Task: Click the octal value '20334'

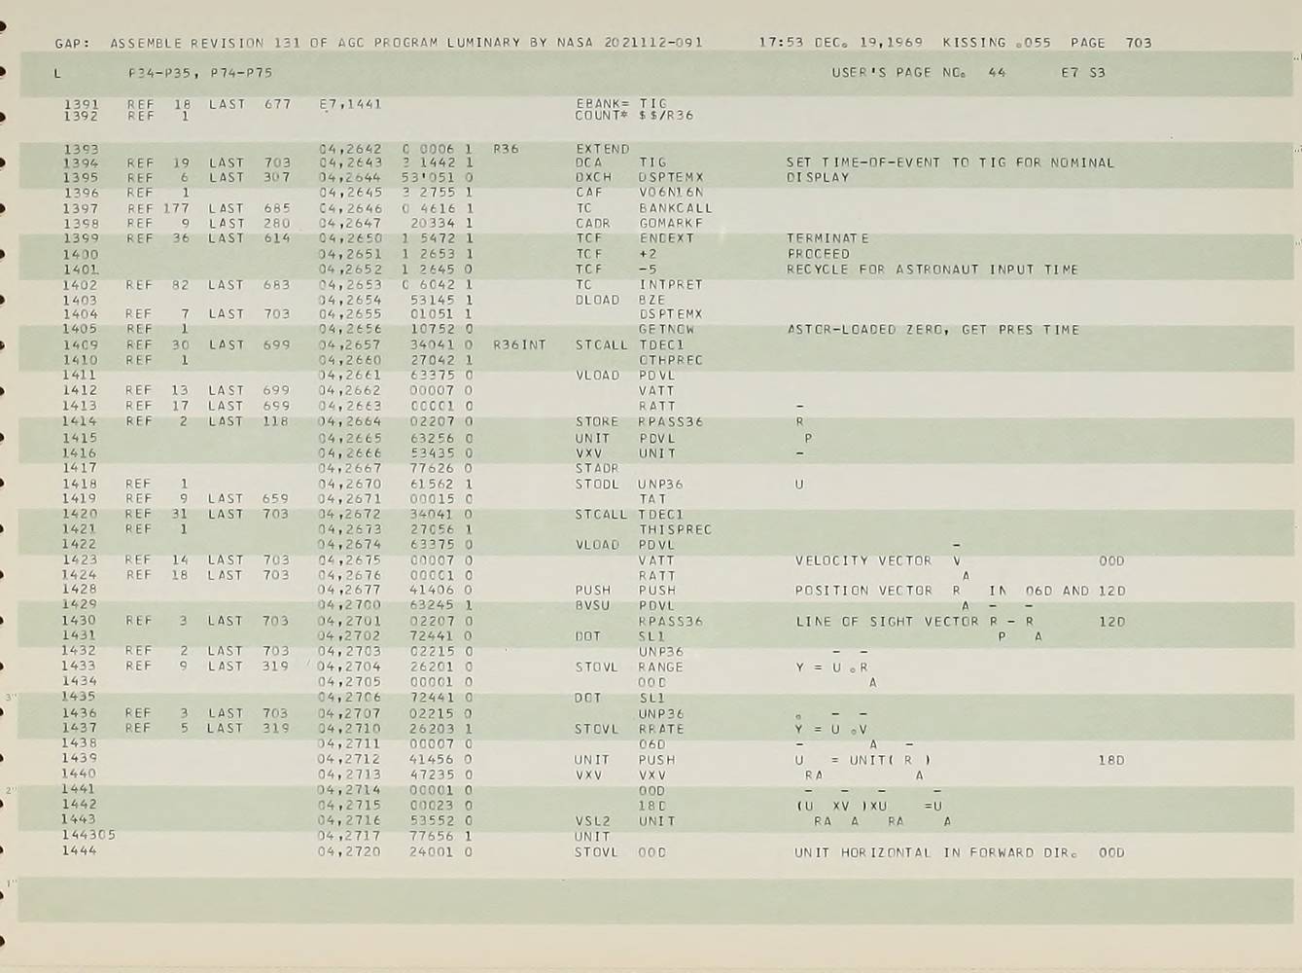Action: [x=433, y=224]
